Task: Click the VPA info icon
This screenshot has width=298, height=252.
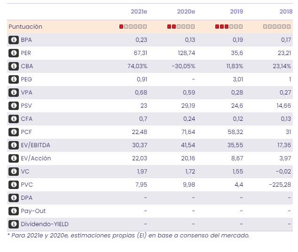Action: [14, 93]
